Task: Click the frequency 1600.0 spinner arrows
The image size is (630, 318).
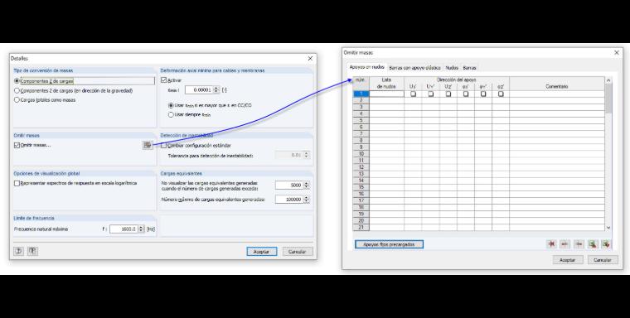Action: click(141, 229)
